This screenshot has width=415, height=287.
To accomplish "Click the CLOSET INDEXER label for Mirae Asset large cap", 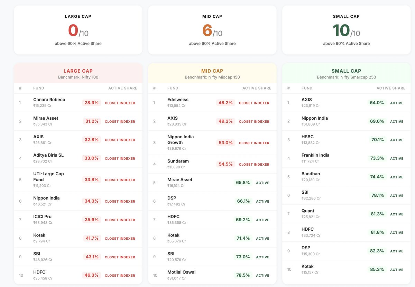I will click(120, 122).
